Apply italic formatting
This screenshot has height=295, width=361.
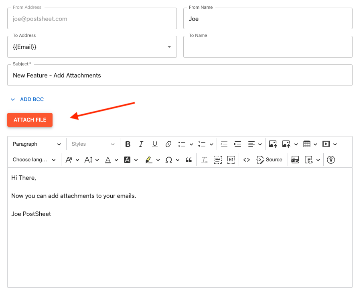coord(141,144)
